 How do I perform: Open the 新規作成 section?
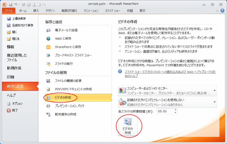(14, 68)
